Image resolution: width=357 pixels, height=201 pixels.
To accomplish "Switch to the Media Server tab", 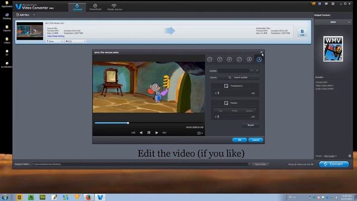I will coord(114,7).
